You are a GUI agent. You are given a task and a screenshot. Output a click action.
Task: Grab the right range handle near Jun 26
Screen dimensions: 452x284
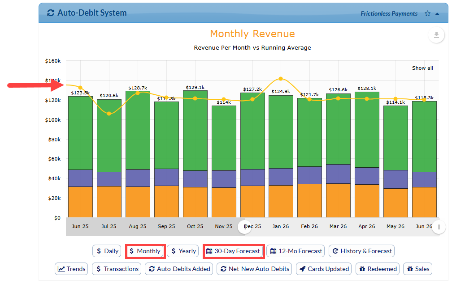(x=439, y=227)
